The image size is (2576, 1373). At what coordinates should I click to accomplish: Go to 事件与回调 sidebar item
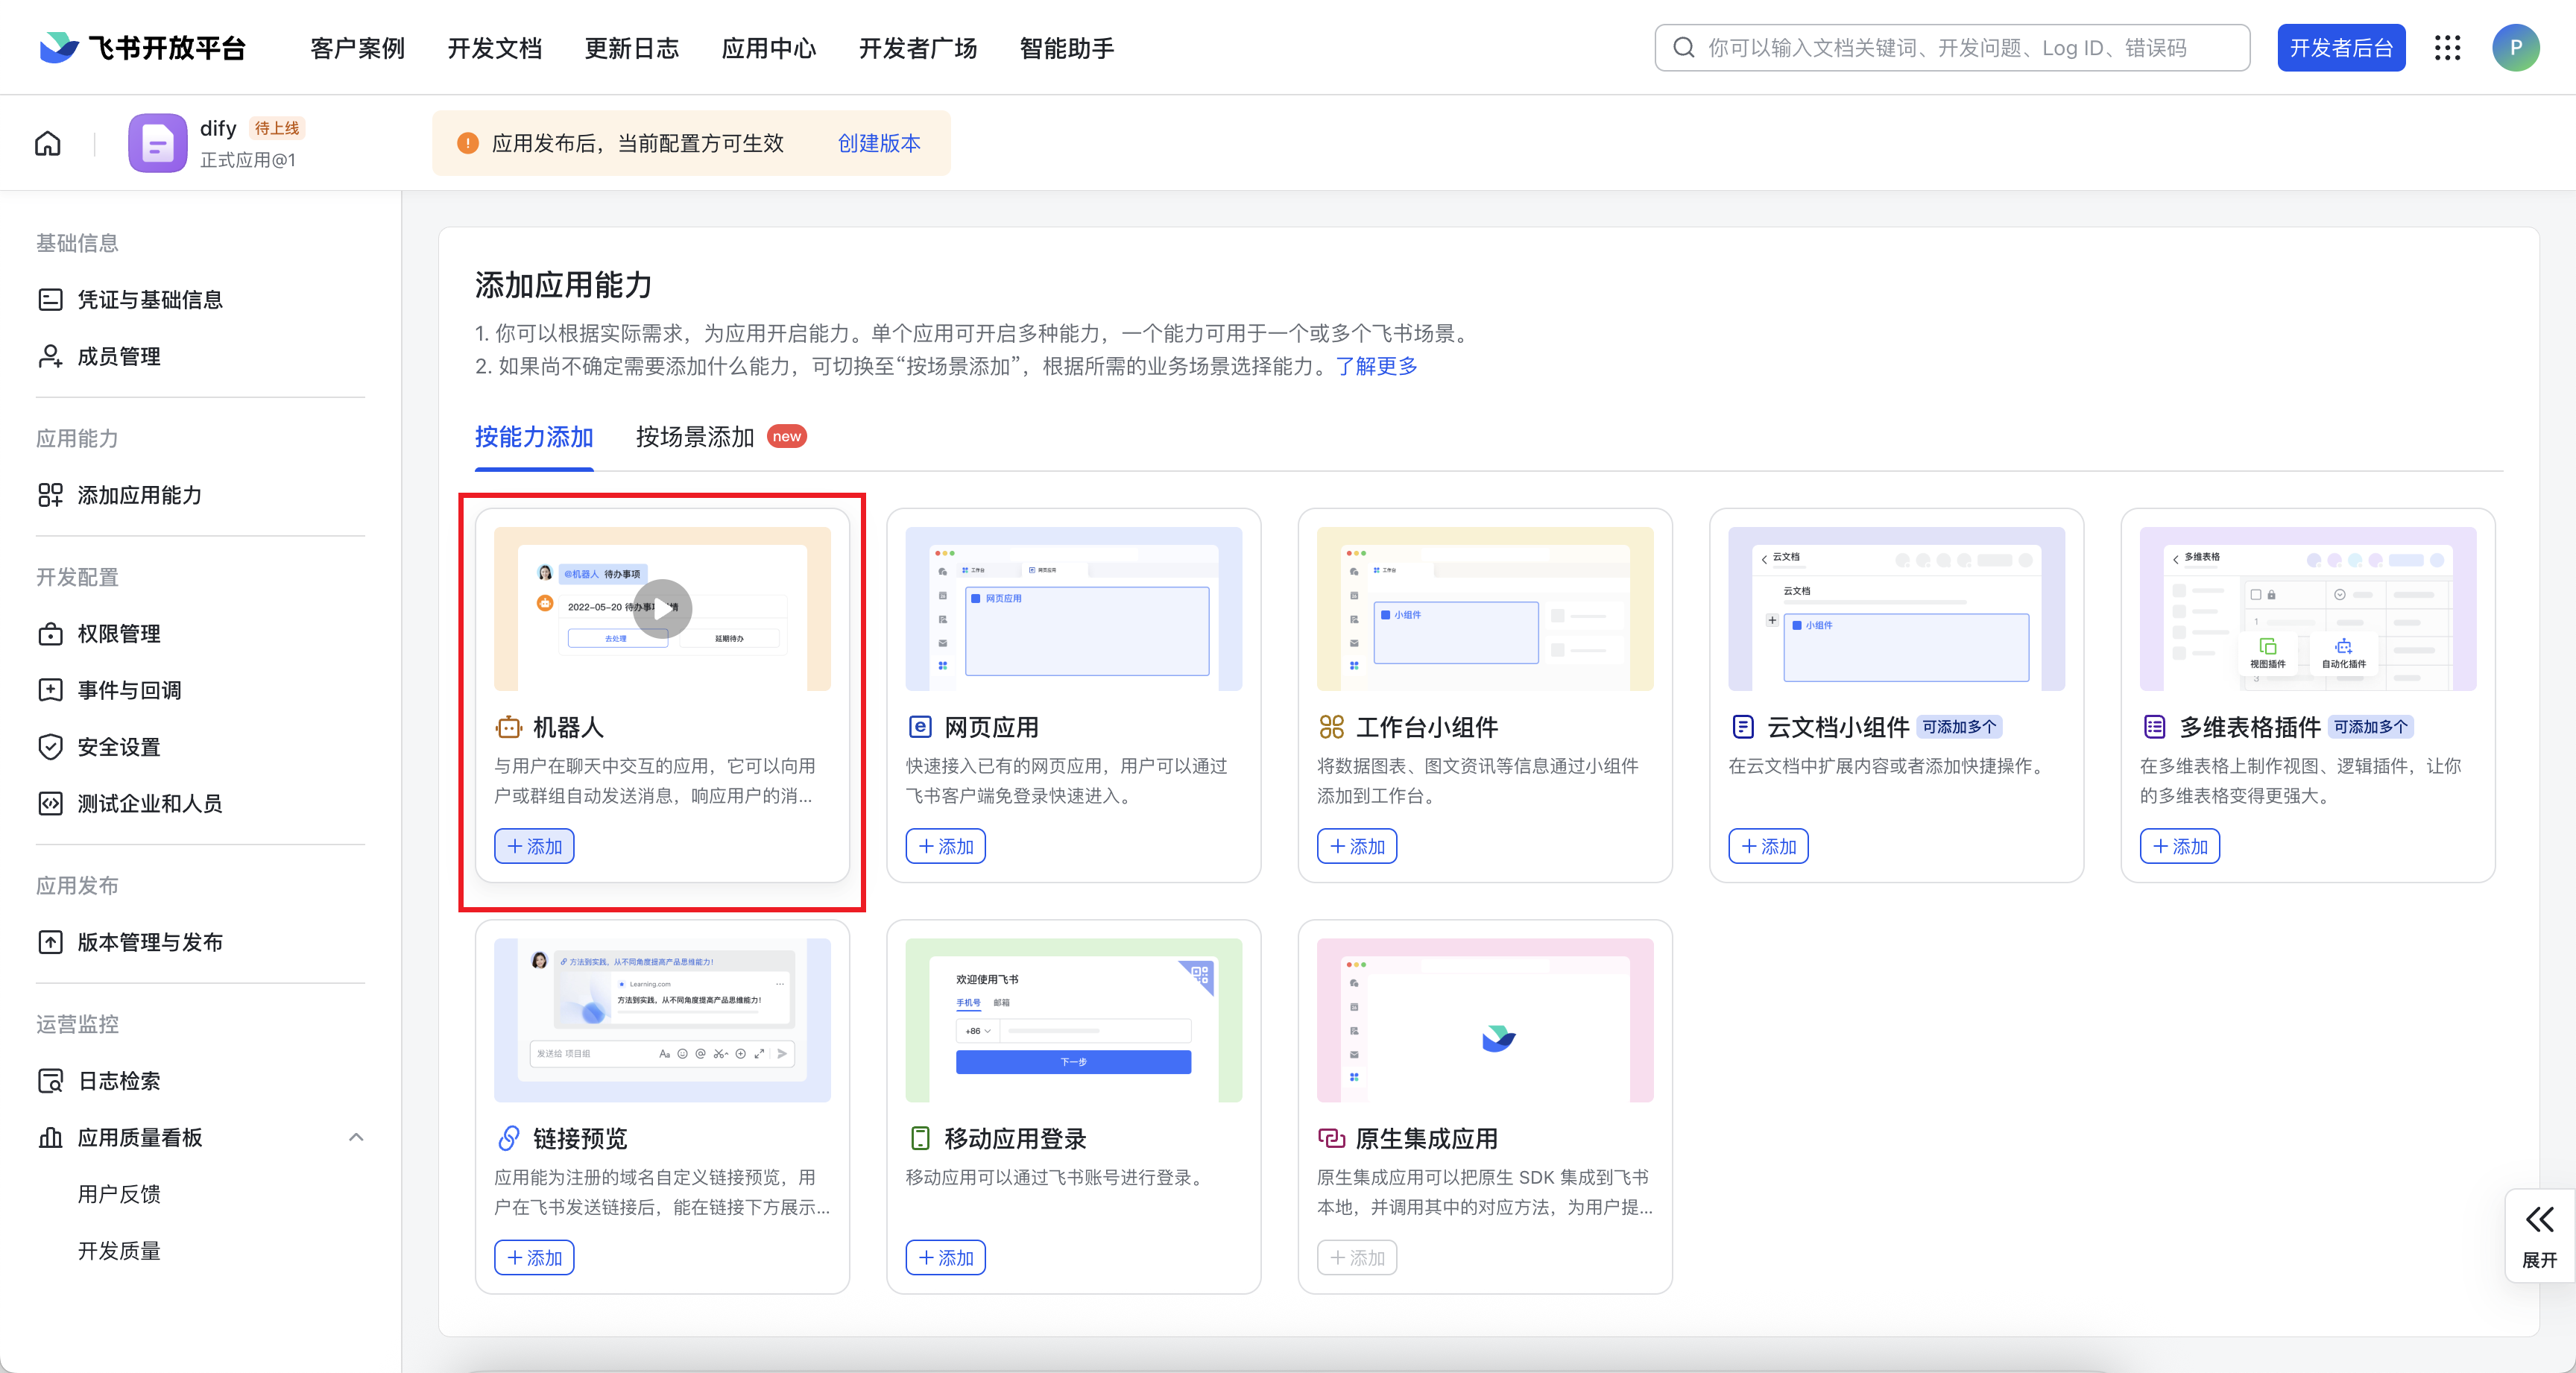point(129,690)
